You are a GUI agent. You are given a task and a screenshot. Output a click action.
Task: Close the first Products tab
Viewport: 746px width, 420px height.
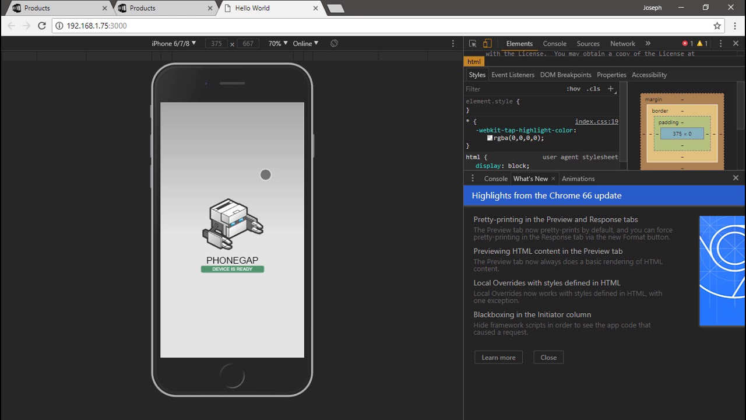click(105, 8)
